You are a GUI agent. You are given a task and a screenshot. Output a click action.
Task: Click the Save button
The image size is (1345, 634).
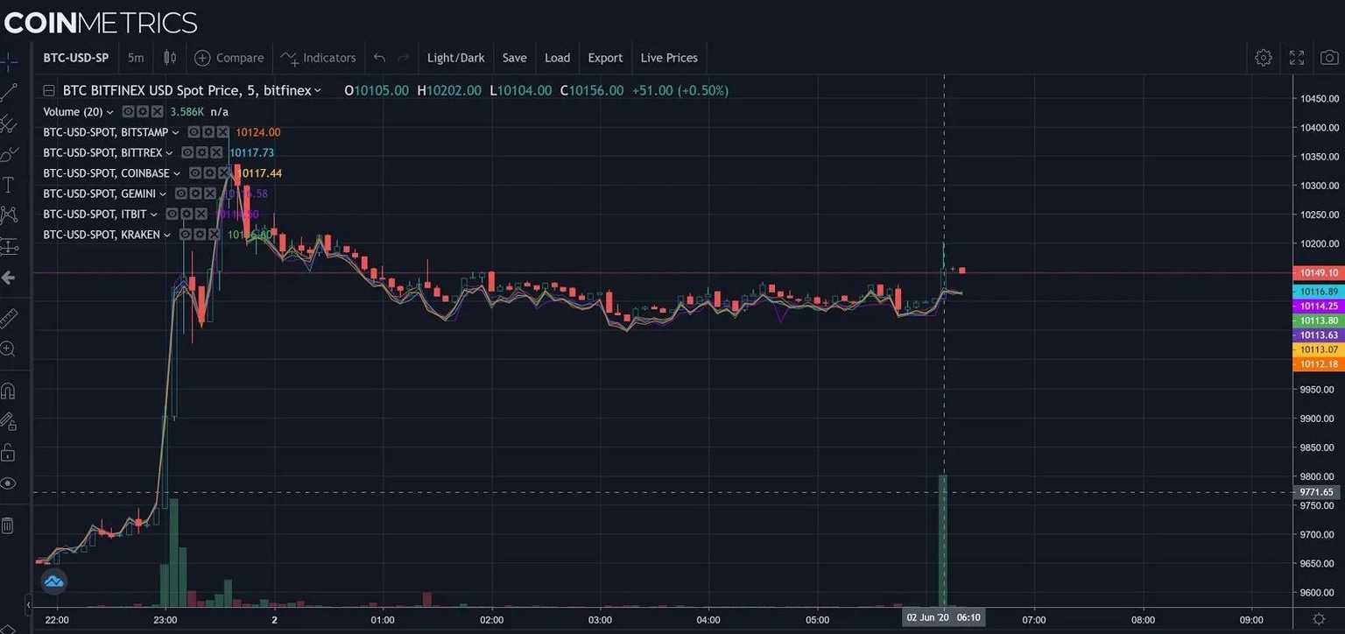(514, 58)
